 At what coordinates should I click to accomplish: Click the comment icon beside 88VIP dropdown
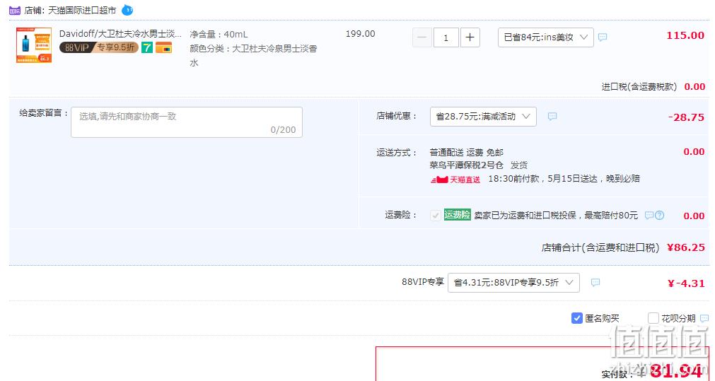coord(595,283)
